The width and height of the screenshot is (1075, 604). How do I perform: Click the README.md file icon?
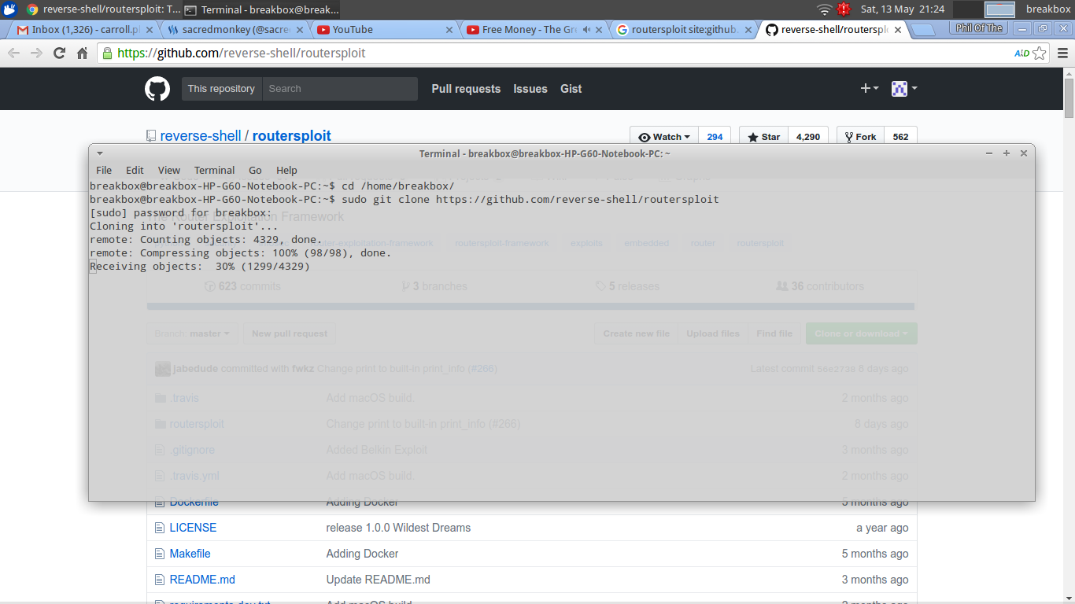[160, 580]
